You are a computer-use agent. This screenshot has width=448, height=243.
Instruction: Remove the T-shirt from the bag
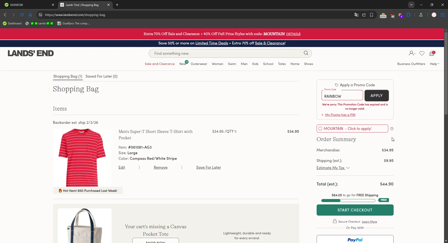pyautogui.click(x=161, y=167)
